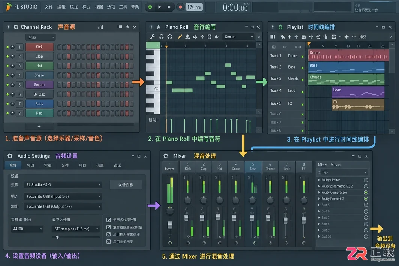
Task: Click the 120.000 tempo field
Action: pyautogui.click(x=194, y=7)
